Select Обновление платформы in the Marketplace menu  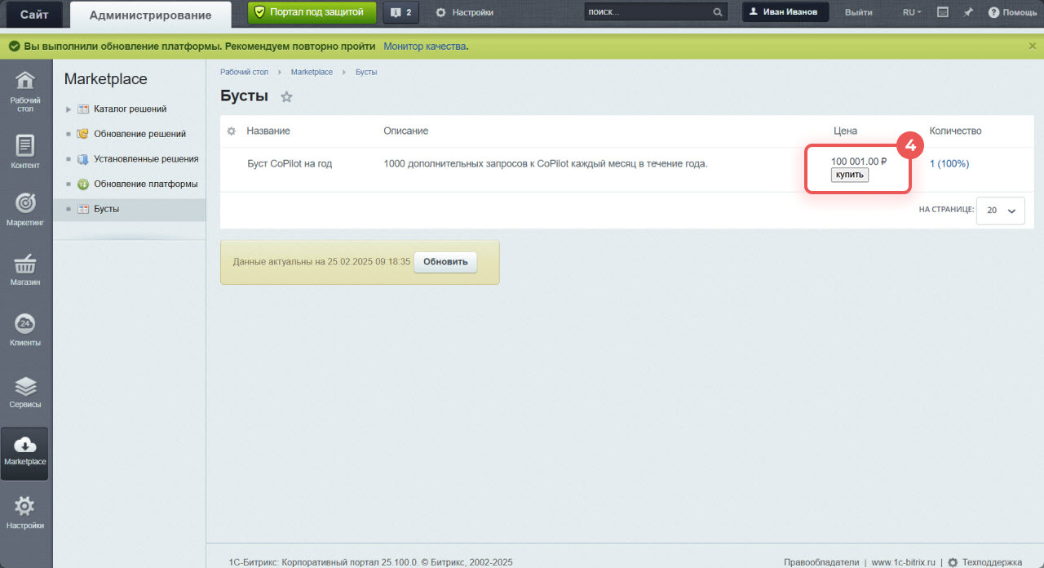(x=145, y=184)
